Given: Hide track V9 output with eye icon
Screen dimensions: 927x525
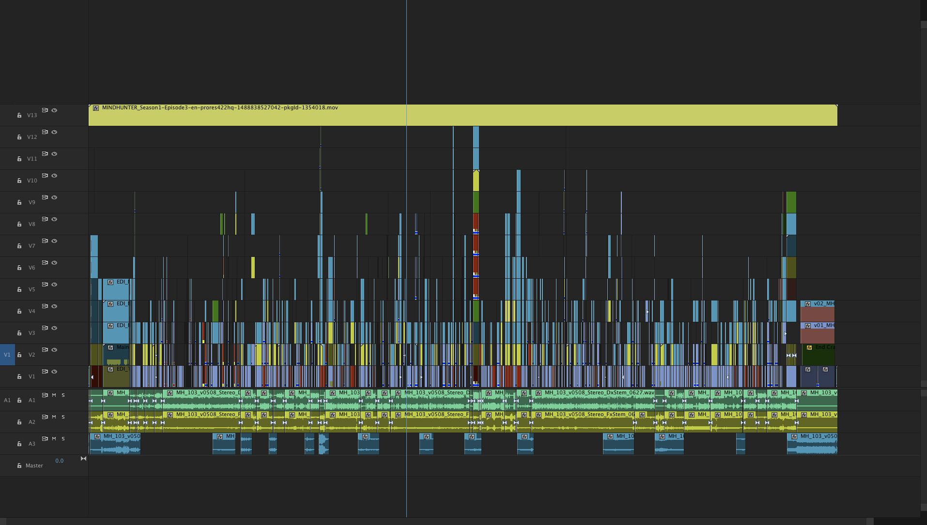Looking at the screenshot, I should (54, 197).
